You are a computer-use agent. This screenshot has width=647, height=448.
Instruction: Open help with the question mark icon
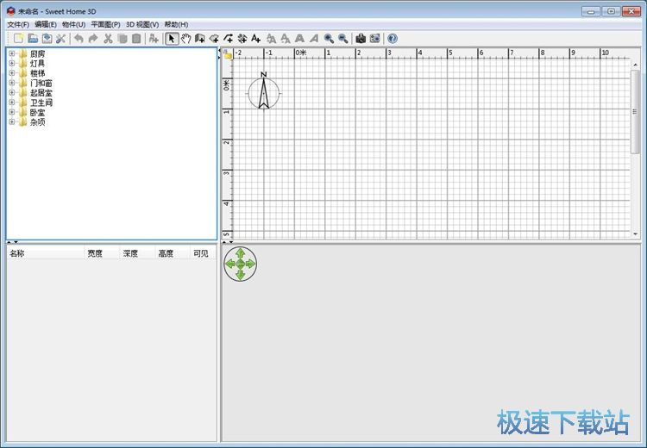click(393, 38)
